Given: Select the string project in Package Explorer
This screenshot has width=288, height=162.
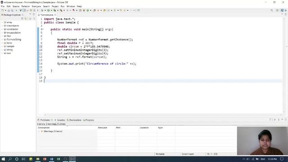Looking at the screenshot, I should tap(9, 50).
